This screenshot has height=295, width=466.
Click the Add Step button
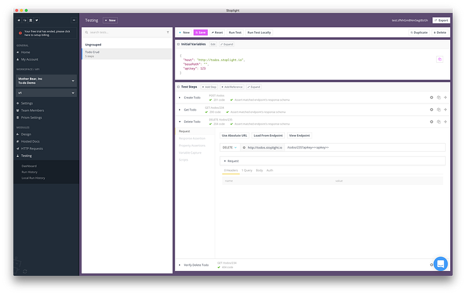209,87
